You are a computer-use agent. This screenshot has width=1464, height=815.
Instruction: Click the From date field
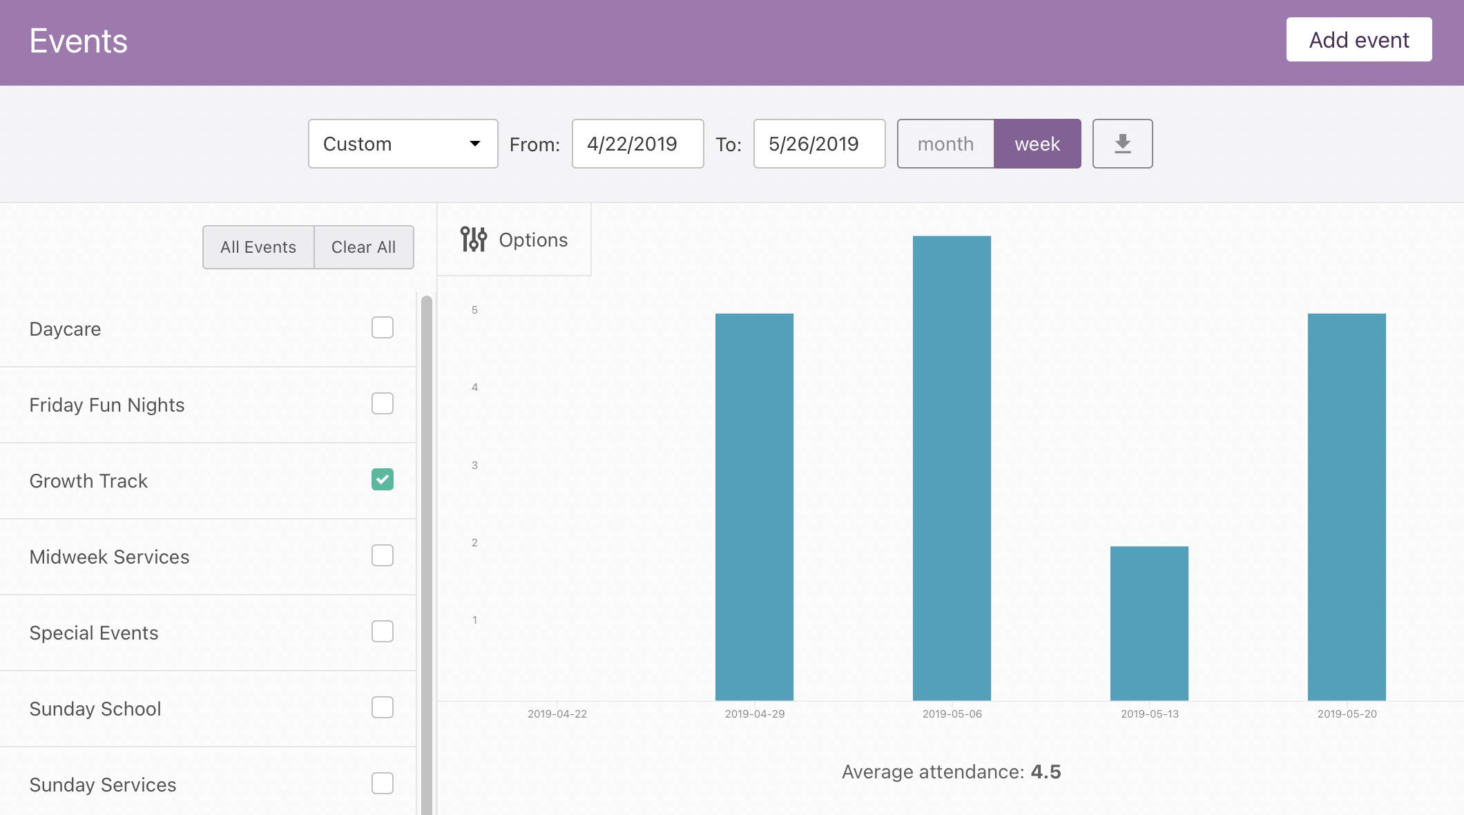(x=637, y=144)
